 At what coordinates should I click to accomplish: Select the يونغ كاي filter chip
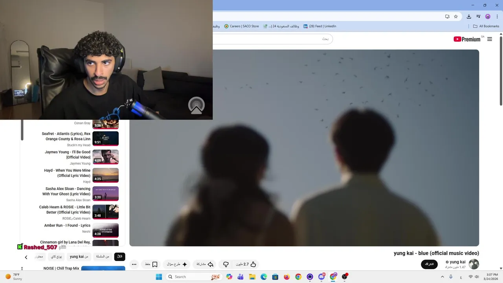coord(56,257)
